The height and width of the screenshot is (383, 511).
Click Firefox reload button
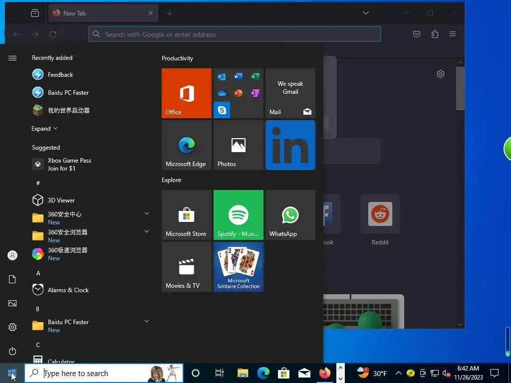point(53,34)
